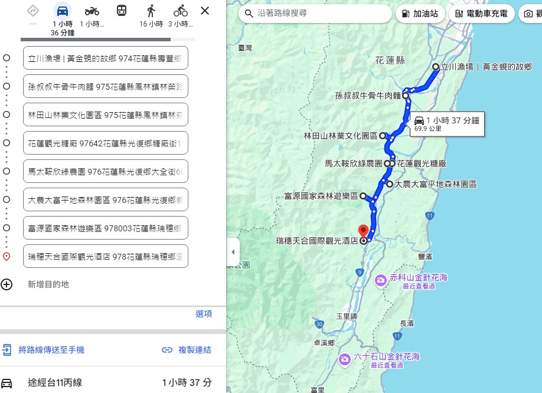Screen dimensions: 542x393
Task: Click waypoint circle beside 大農大富平地森林園區 field
Action: pos(6,199)
